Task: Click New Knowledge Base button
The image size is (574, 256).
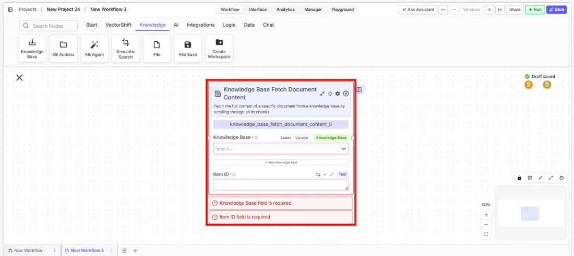Action: (281, 162)
